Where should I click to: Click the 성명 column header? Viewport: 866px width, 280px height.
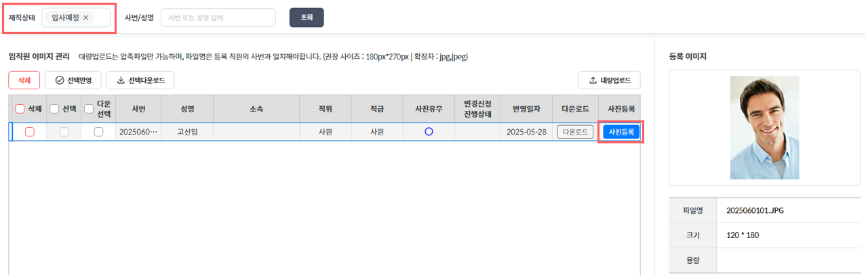pos(188,108)
